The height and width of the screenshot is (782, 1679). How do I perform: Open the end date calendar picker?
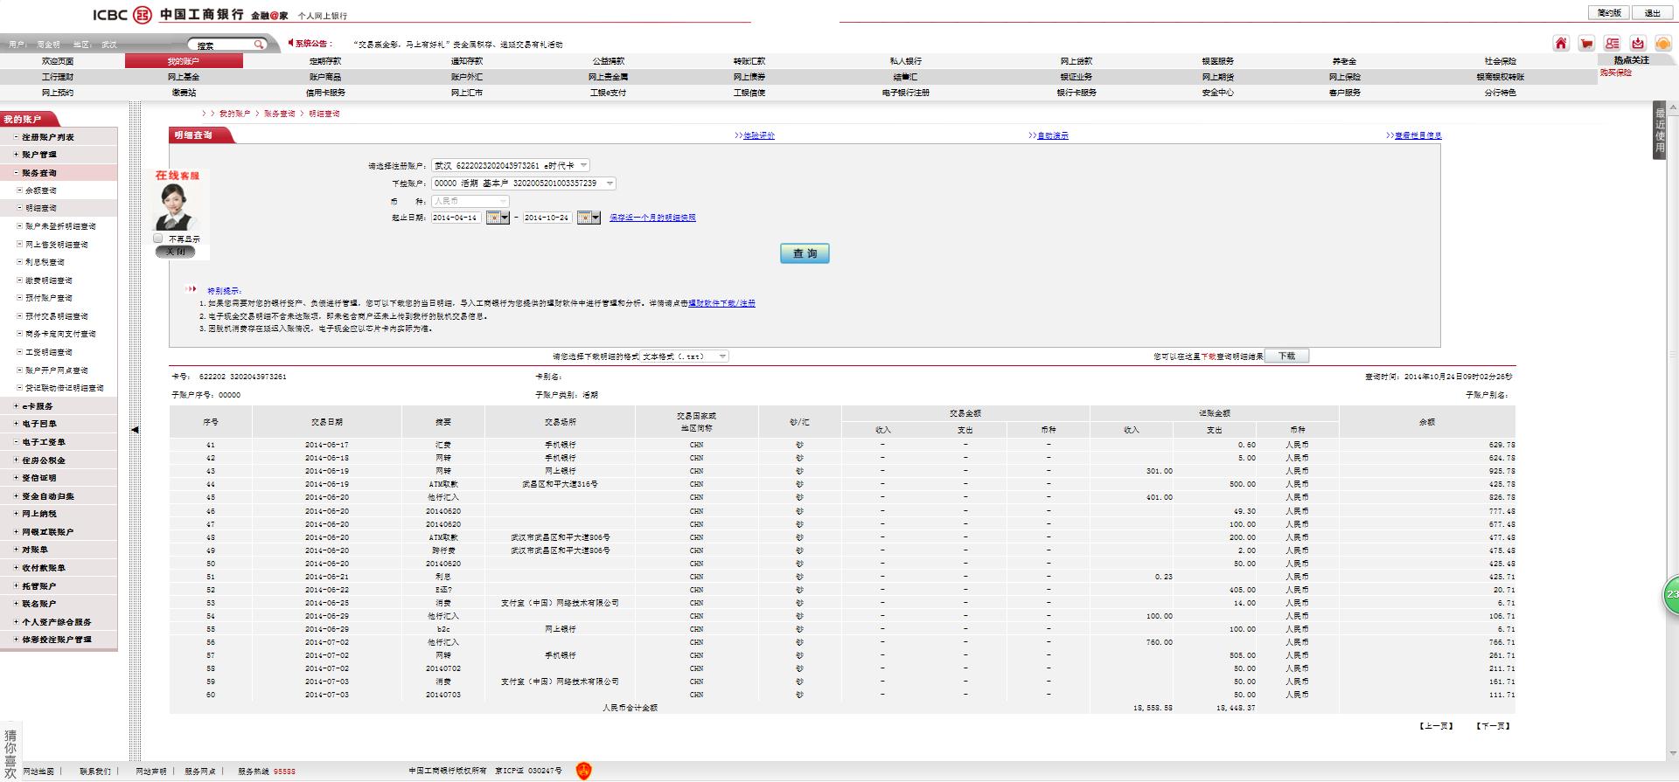click(x=589, y=218)
